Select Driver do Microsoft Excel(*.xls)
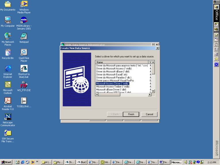220x165 pixels. (x=112, y=74)
